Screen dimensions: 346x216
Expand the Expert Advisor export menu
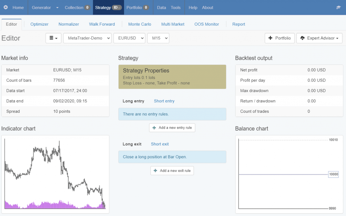pos(319,38)
